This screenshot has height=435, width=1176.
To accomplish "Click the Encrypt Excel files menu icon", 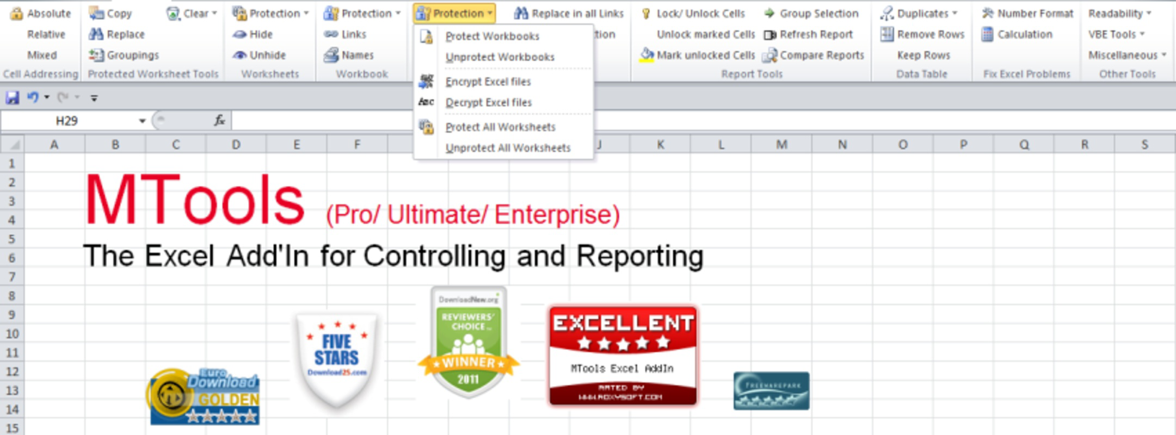I will (426, 82).
